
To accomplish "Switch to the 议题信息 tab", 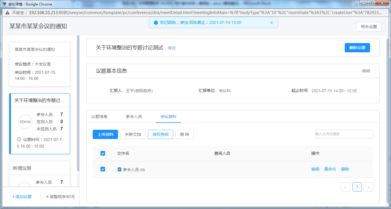I will pos(99,117).
